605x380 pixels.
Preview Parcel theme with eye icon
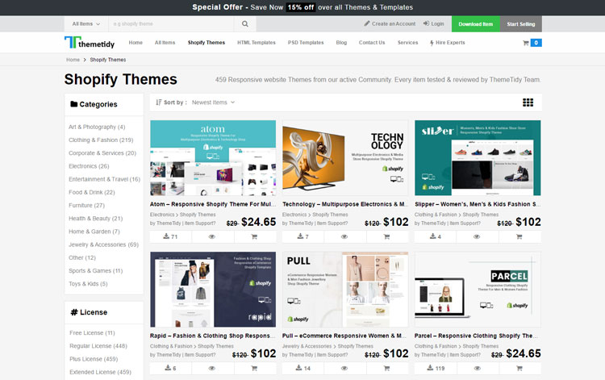(x=477, y=369)
